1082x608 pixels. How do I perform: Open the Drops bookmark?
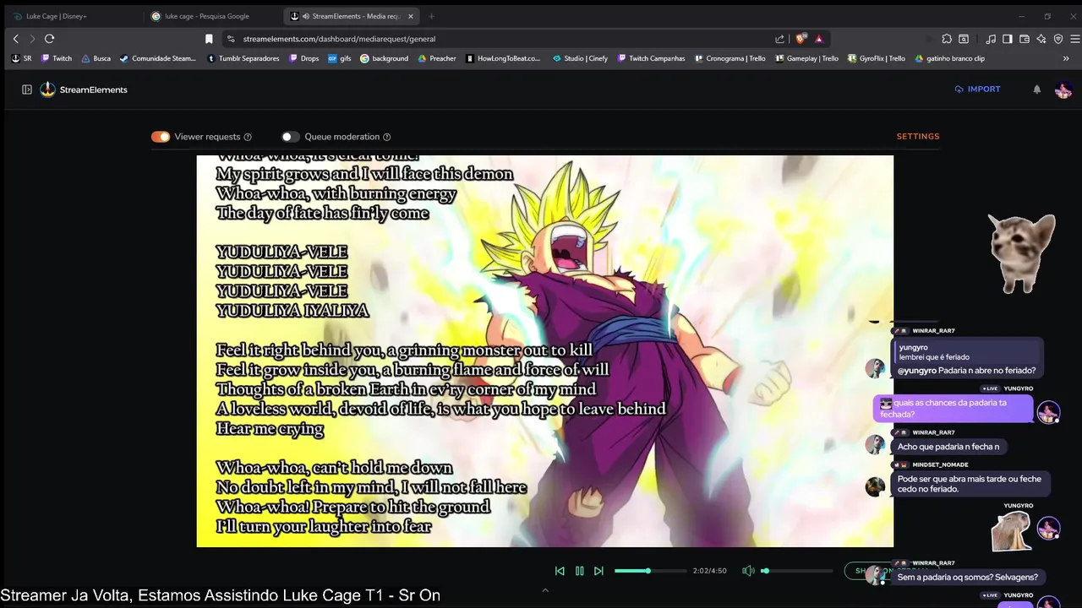pyautogui.click(x=303, y=58)
